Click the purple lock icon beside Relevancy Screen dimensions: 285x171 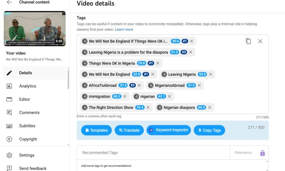(262, 153)
